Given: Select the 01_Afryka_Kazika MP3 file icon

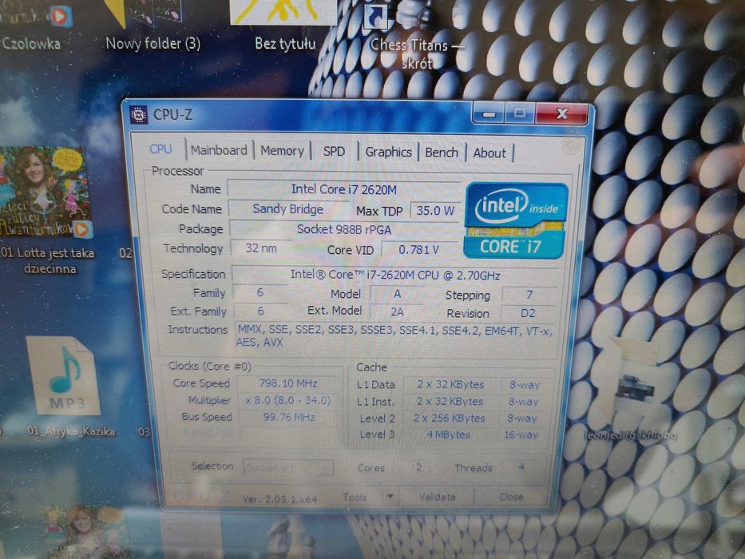Looking at the screenshot, I should (x=65, y=376).
